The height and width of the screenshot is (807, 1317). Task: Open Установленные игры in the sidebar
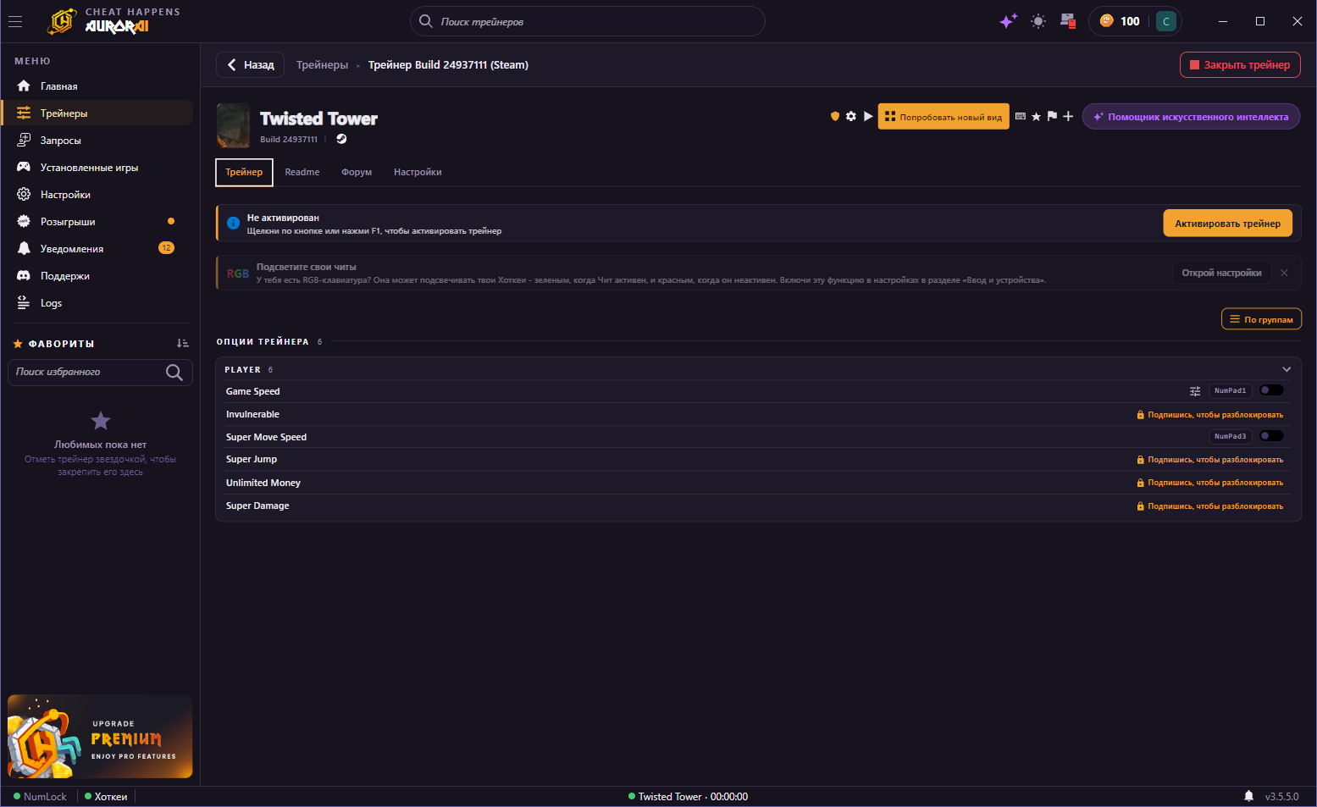click(97, 168)
